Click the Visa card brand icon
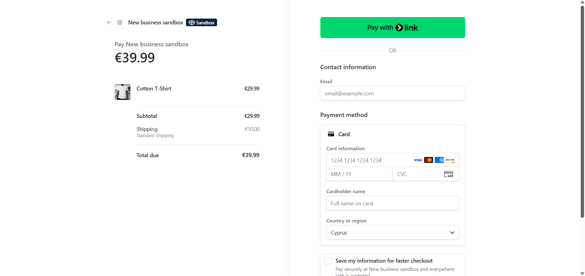 (417, 160)
